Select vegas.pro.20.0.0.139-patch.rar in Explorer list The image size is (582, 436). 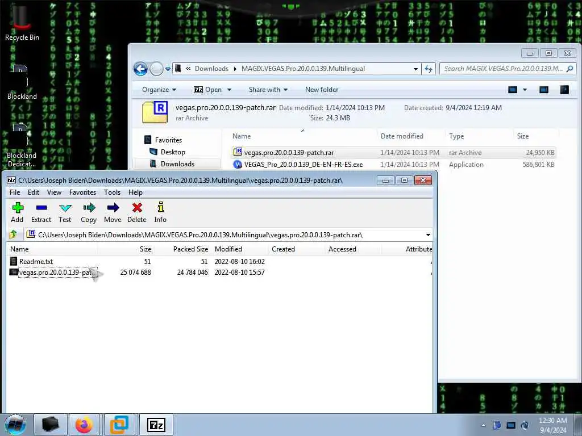393,152
